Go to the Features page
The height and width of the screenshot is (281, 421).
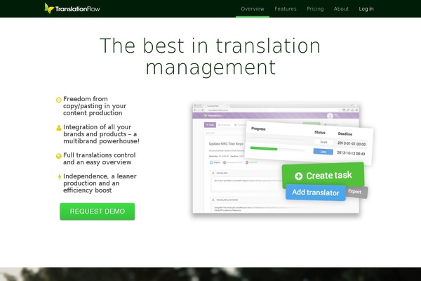tap(286, 9)
